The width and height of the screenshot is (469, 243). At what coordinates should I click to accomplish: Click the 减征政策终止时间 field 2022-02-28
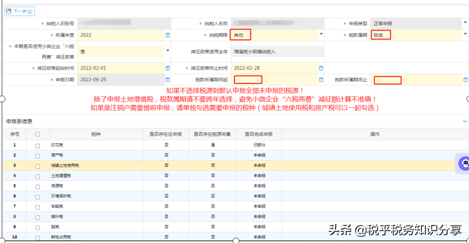274,68
